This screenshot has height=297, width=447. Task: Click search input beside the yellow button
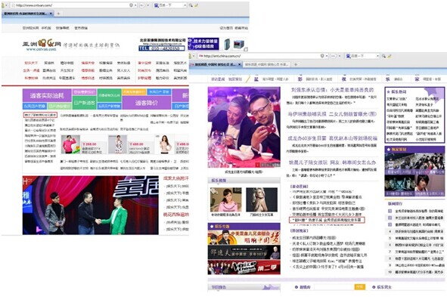click(334, 287)
